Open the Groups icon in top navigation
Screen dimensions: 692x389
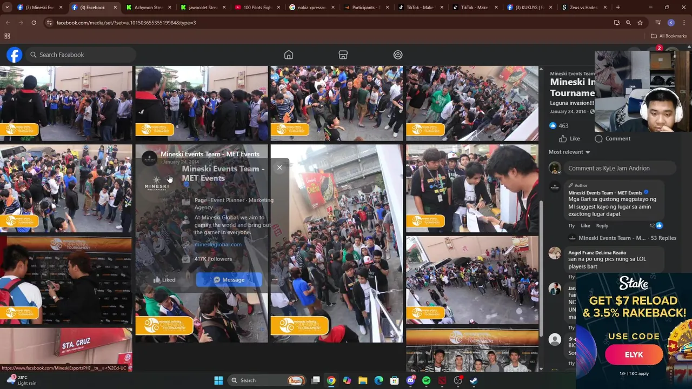398,55
